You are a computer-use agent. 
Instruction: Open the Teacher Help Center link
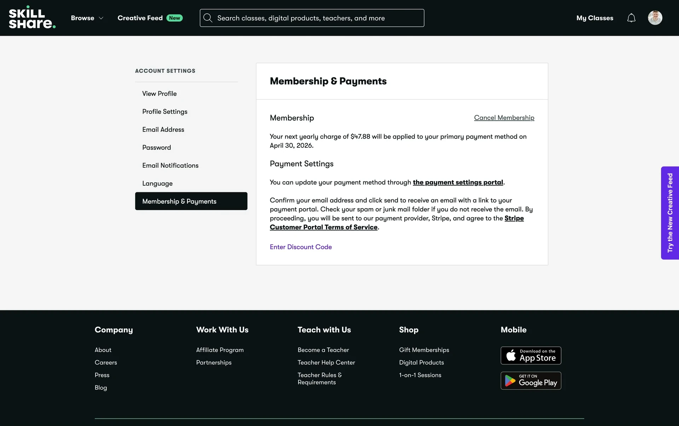pos(326,362)
